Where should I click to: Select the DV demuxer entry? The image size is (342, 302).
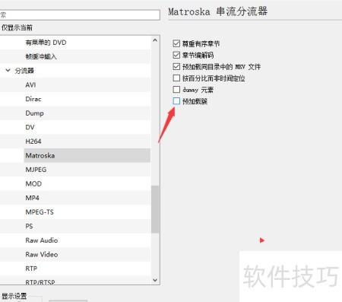point(30,127)
